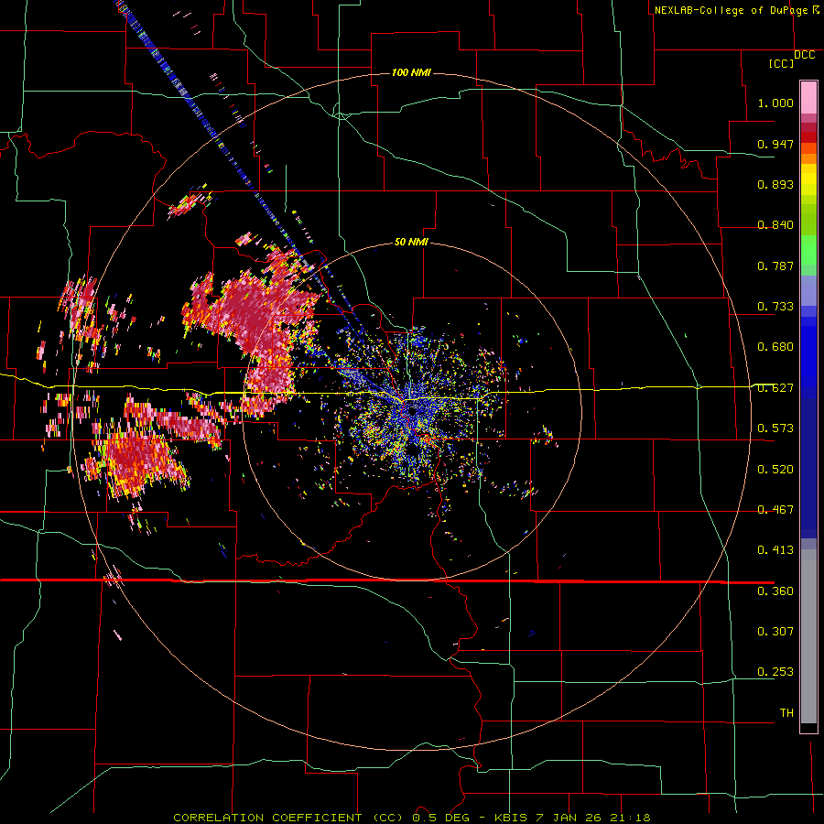824x824 pixels.
Task: Click the 0.787 scale value
Action: 775,266
